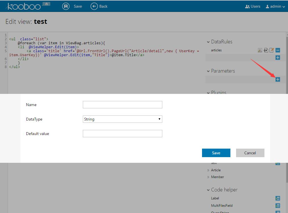
Task: Collapse the Parameters section
Action: (x=208, y=71)
